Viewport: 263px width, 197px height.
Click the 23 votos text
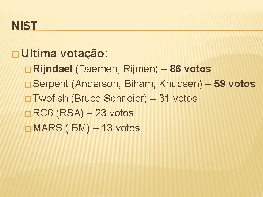point(115,113)
